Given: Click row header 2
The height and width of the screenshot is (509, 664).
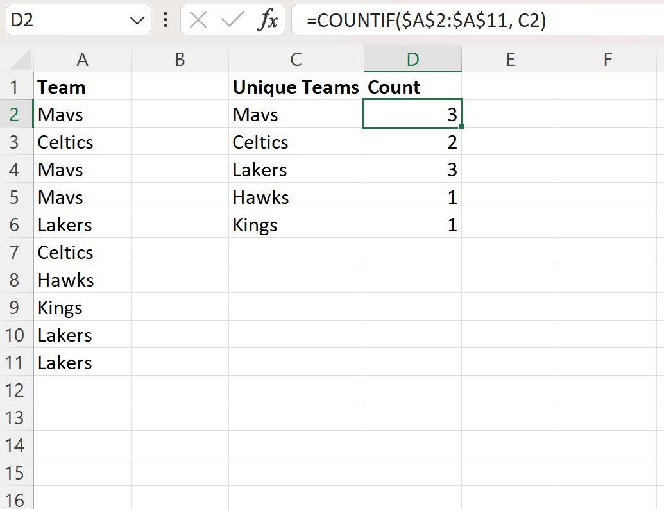Looking at the screenshot, I should (x=17, y=114).
